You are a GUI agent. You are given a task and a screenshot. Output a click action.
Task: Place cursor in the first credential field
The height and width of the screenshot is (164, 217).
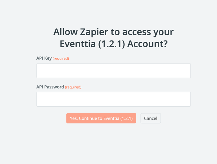click(113, 71)
